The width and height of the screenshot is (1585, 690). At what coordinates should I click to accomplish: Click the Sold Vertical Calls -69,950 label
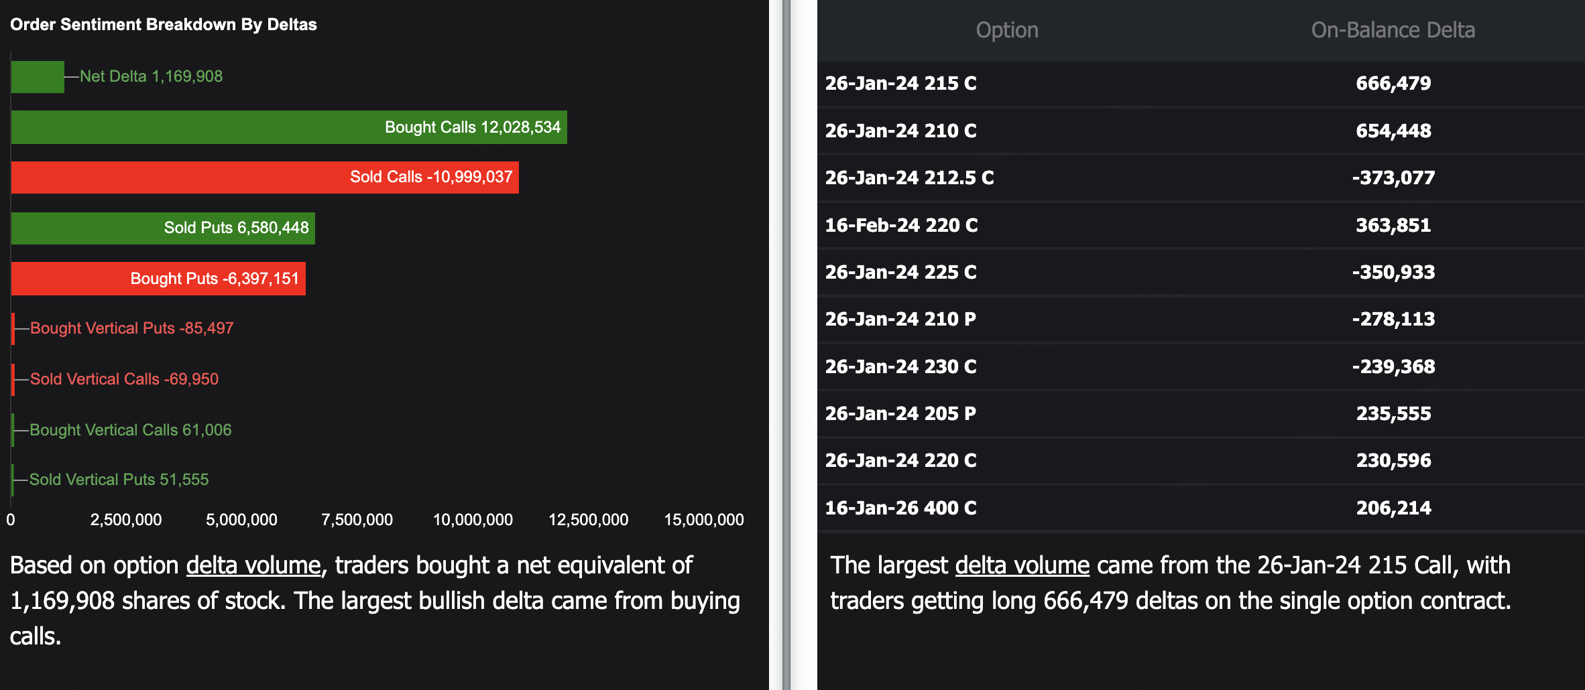[124, 379]
